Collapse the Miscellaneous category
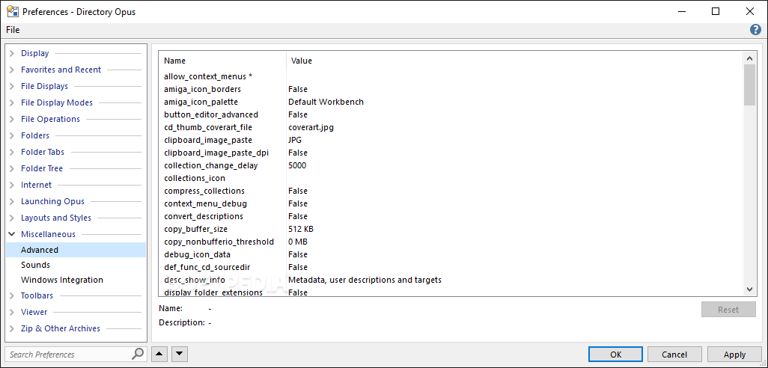The image size is (768, 368). 12,234
